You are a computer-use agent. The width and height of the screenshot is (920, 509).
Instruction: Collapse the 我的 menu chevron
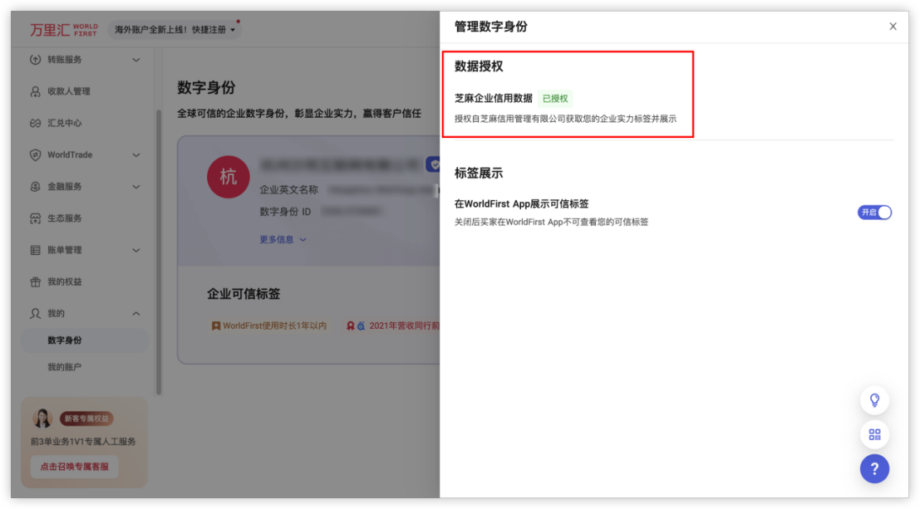136,313
